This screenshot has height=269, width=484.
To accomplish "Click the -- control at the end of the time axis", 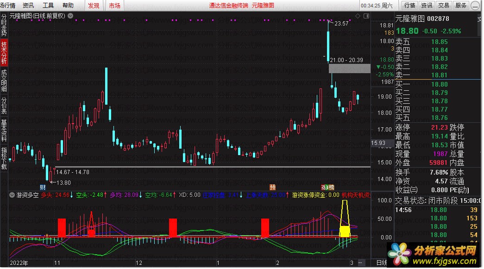I will [x=360, y=263].
